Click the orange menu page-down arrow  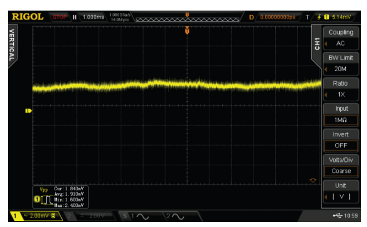[x=313, y=180]
